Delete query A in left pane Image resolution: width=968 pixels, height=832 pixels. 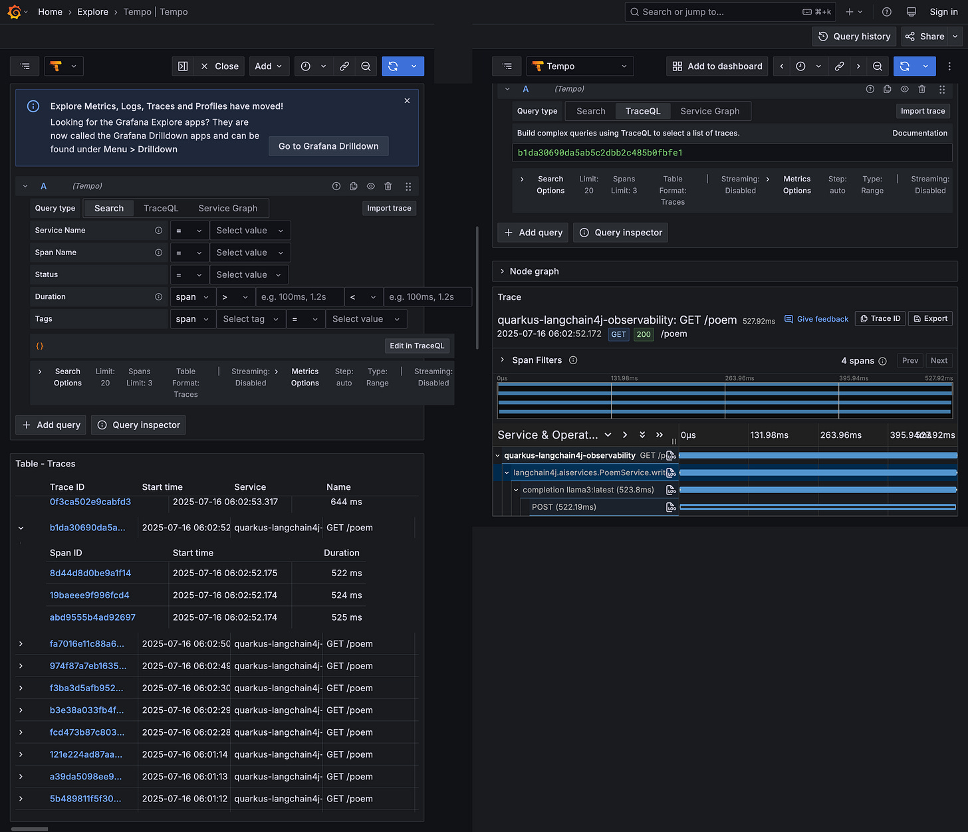click(x=388, y=187)
